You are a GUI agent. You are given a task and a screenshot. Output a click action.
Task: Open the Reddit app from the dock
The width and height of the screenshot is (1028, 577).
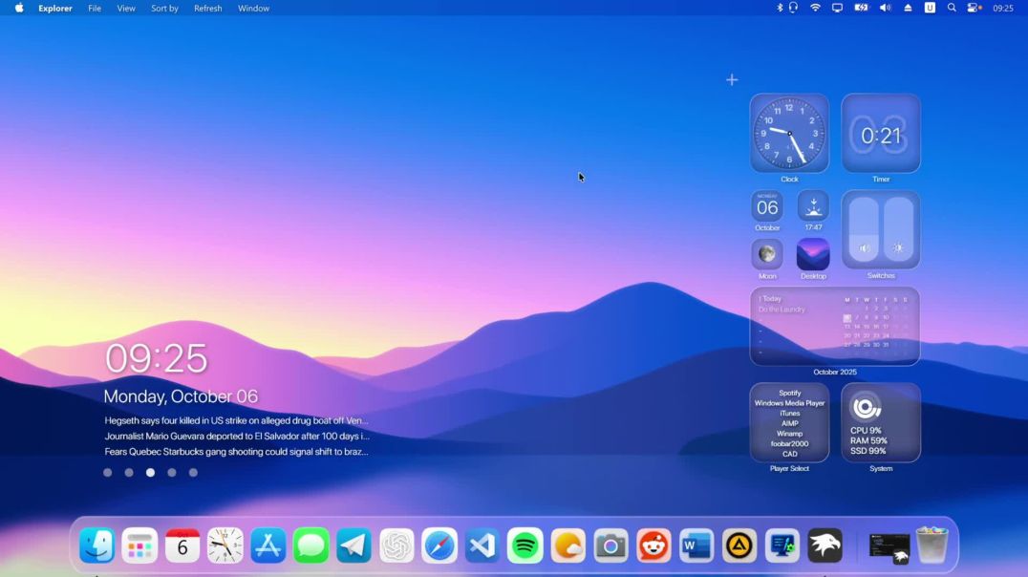pos(653,545)
